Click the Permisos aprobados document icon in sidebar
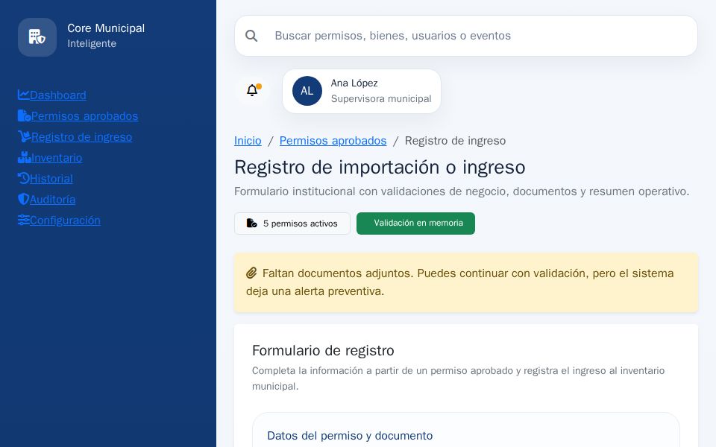 click(x=24, y=115)
